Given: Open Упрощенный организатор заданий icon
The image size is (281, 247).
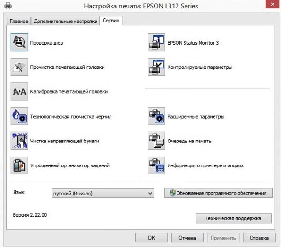Looking at the screenshot, I should [19, 165].
